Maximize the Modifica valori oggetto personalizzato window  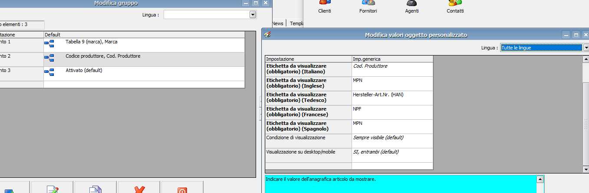point(576,35)
